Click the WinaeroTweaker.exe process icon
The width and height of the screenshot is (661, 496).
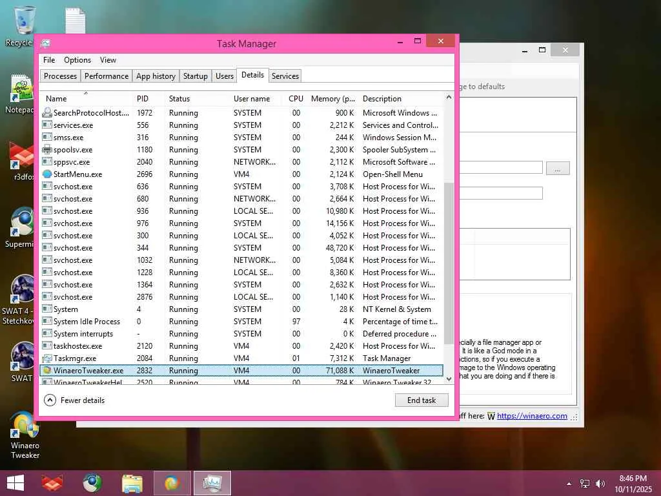[47, 370]
